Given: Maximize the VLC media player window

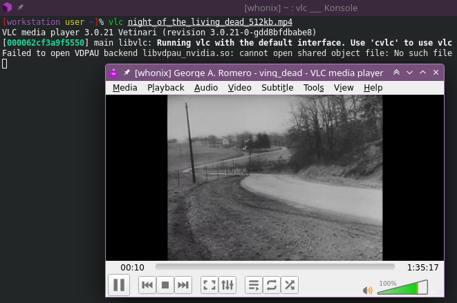Looking at the screenshot, I should 422,73.
